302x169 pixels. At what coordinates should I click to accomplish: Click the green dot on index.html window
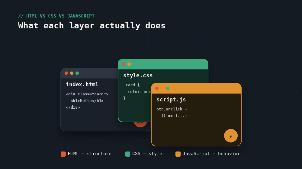pos(77,73)
